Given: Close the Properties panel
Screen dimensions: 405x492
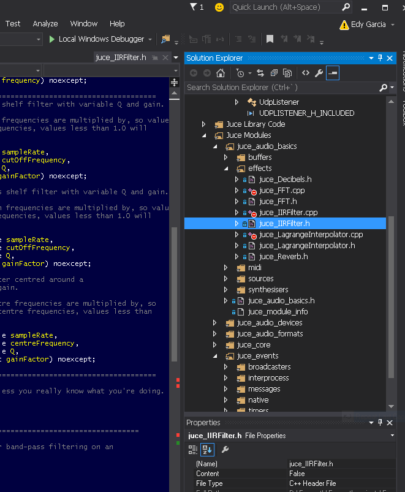Looking at the screenshot, I should pyautogui.click(x=390, y=423).
